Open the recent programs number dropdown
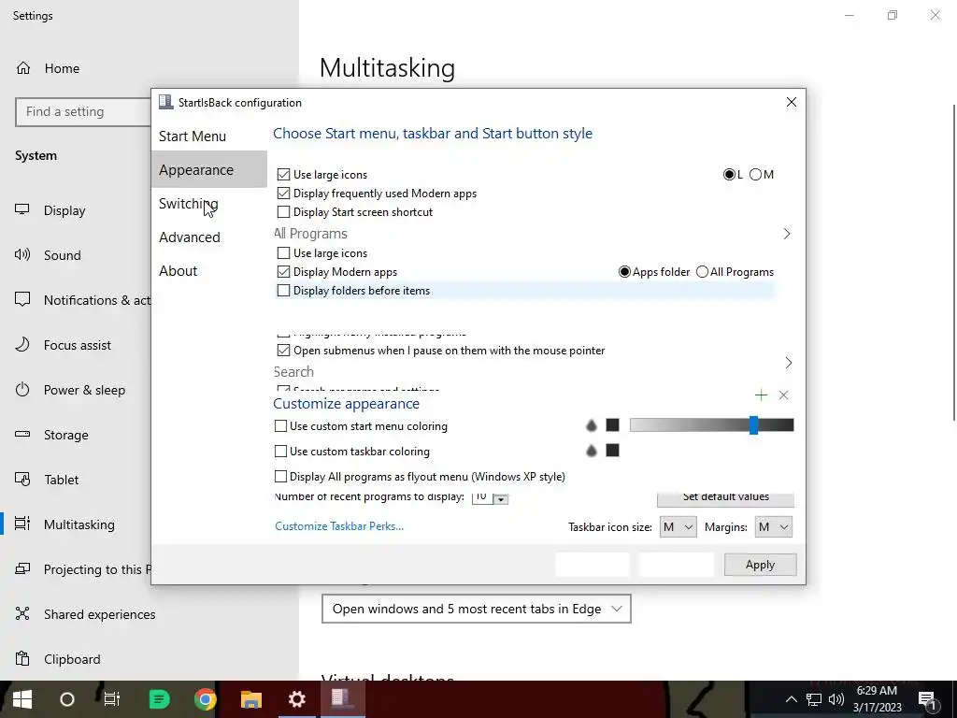 501,499
